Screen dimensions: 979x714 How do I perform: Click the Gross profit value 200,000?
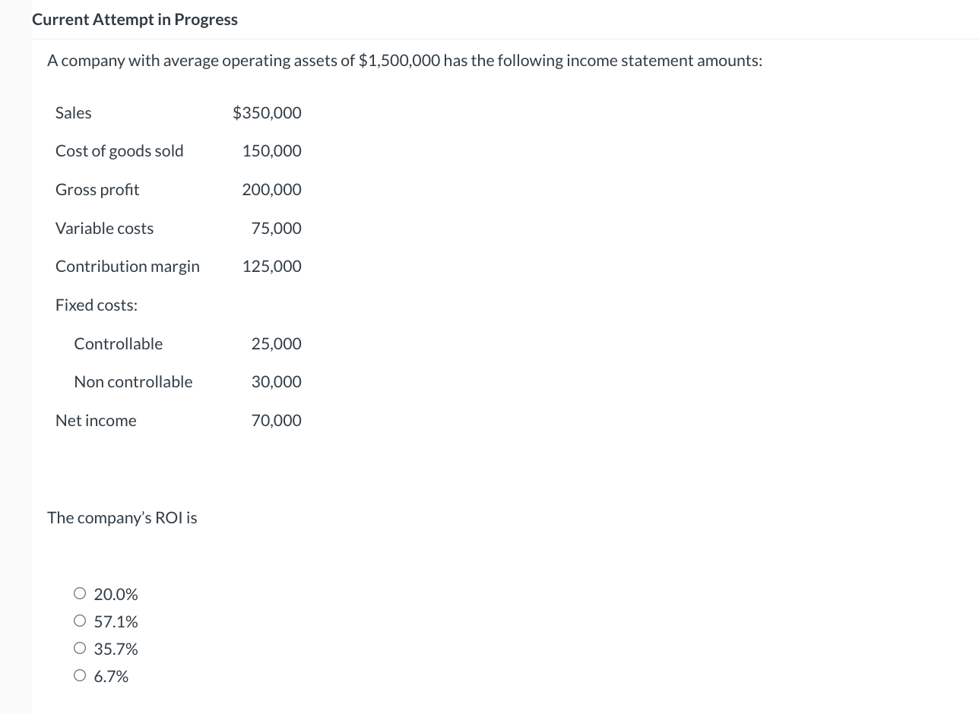[271, 189]
